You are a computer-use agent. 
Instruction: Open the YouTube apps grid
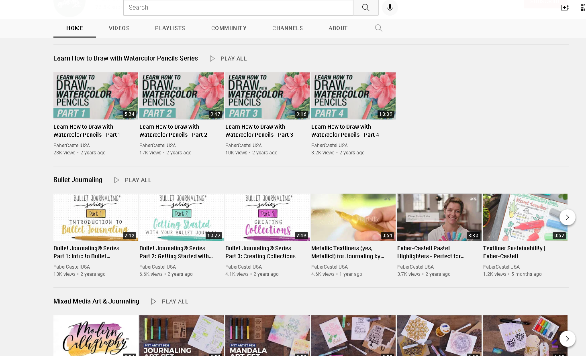[x=583, y=8]
